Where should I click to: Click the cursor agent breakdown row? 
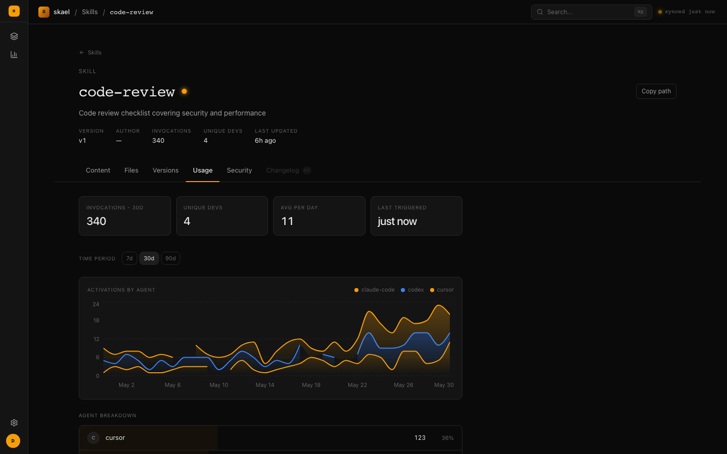271,438
